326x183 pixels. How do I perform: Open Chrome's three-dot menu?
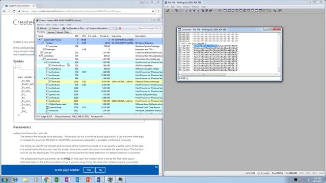coord(158,11)
